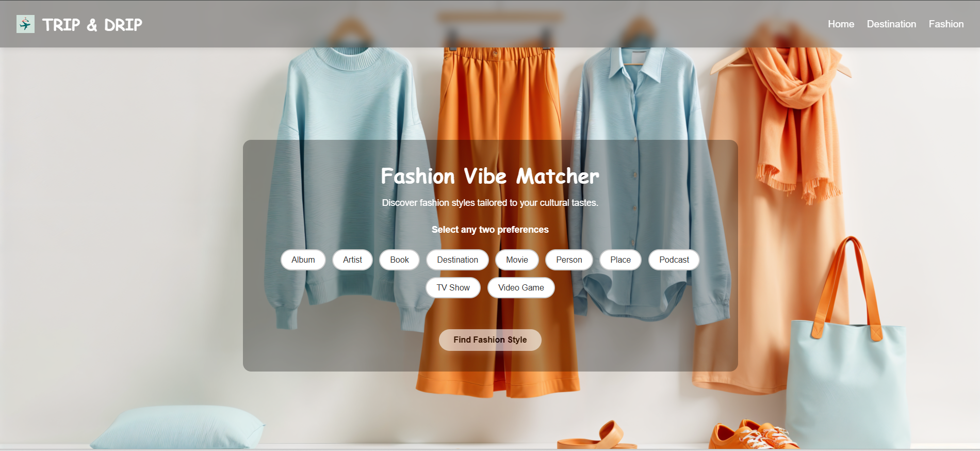
Task: Enable the Place preference chip
Action: (x=620, y=260)
